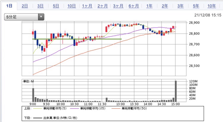Show the 1ヶ月 chart period

tap(87, 6)
